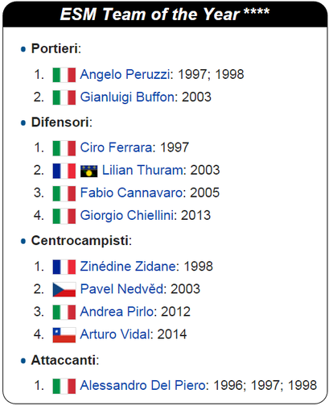Click the Chilean flag beside Arturo Vidal
329x406 pixels.
coord(64,335)
